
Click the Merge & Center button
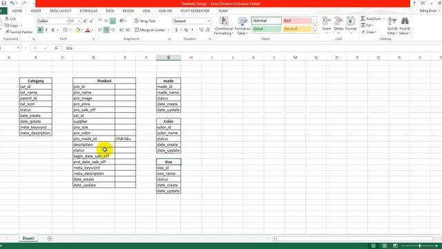pyautogui.click(x=150, y=30)
